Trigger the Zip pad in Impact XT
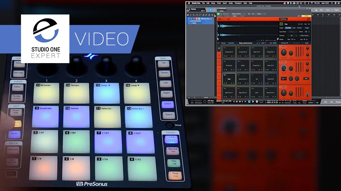The height and width of the screenshot is (191, 341). 257,79
